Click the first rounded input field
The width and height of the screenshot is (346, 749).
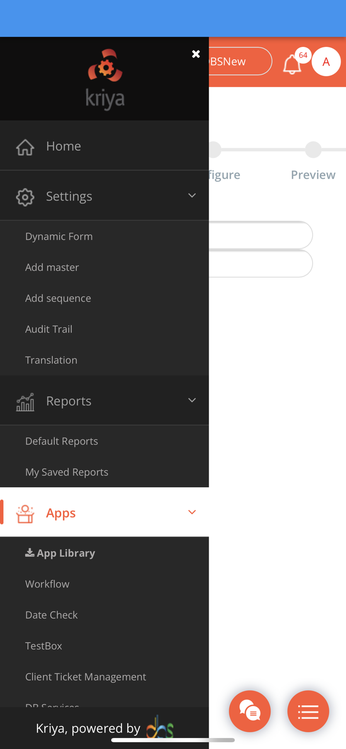tap(261, 235)
